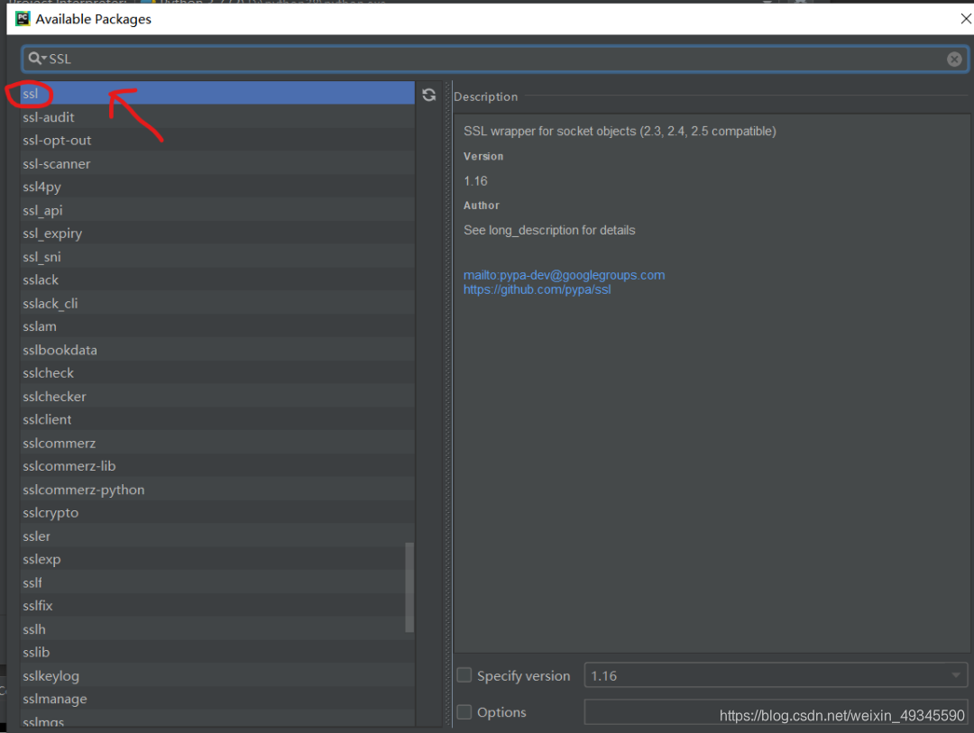
Task: Click the PyCharm icon in title bar
Action: (x=23, y=19)
